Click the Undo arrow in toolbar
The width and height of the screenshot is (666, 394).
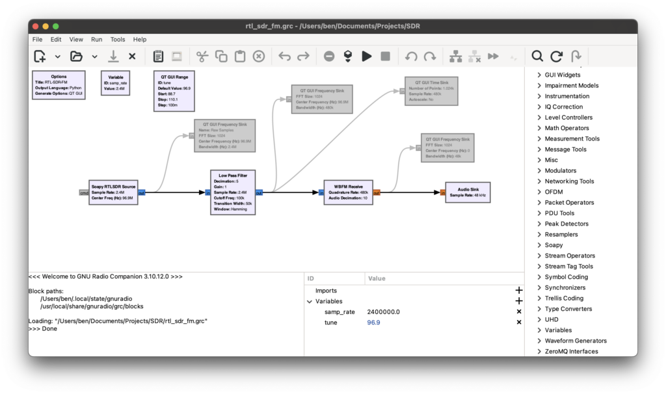pos(284,57)
